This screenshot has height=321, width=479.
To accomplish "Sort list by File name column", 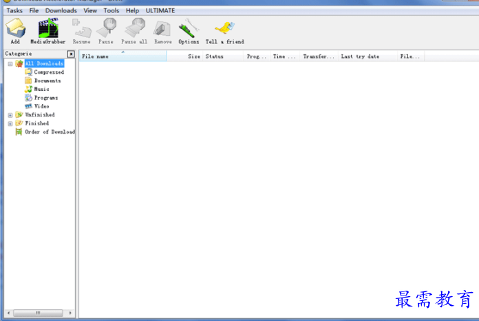I will [x=123, y=56].
